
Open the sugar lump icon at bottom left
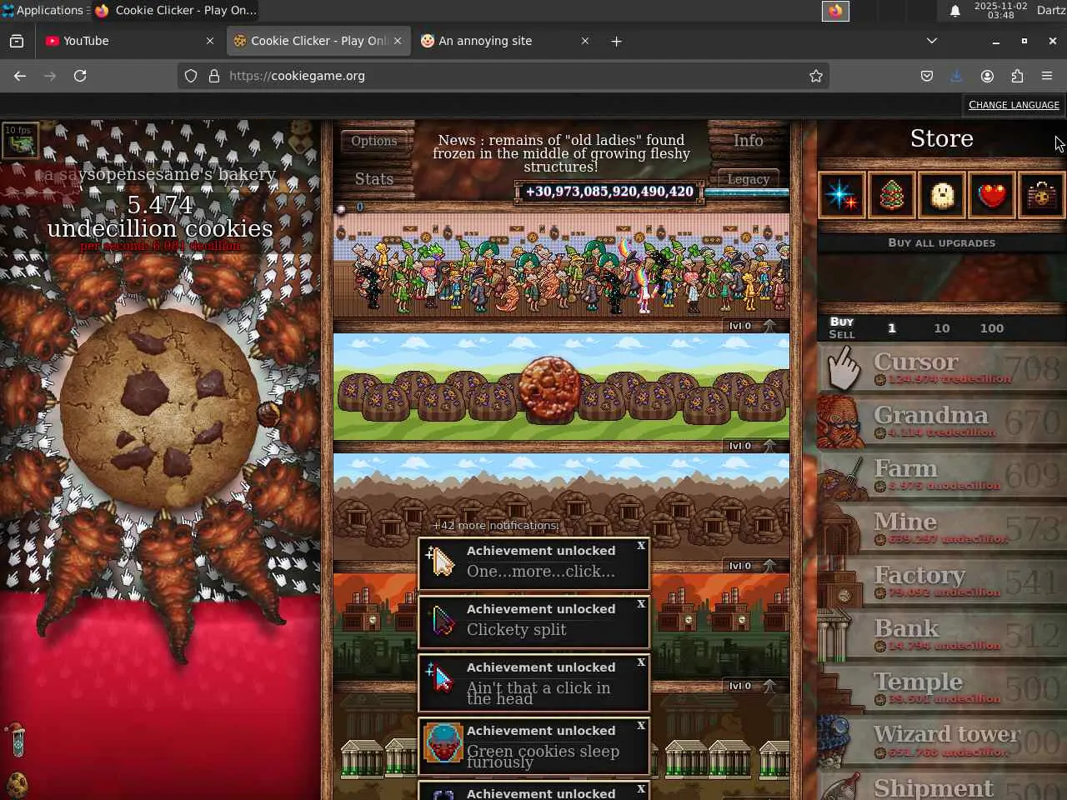pos(18,740)
